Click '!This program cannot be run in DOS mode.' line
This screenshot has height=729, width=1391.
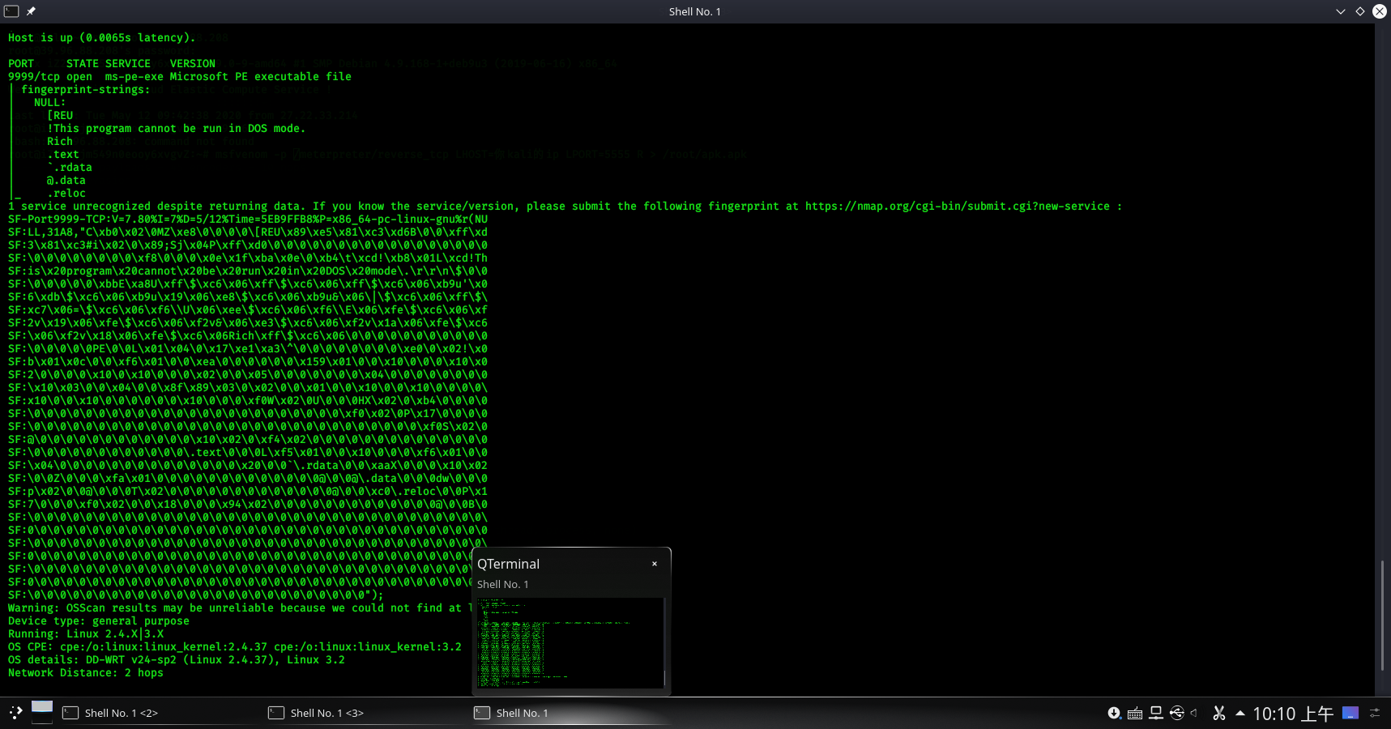tap(177, 129)
